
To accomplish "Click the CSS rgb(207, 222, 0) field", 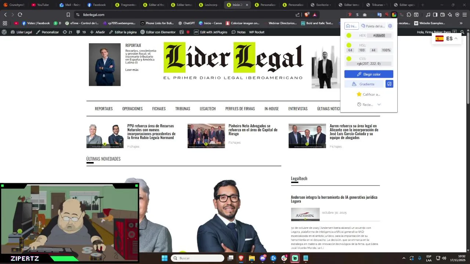I will coord(369,63).
